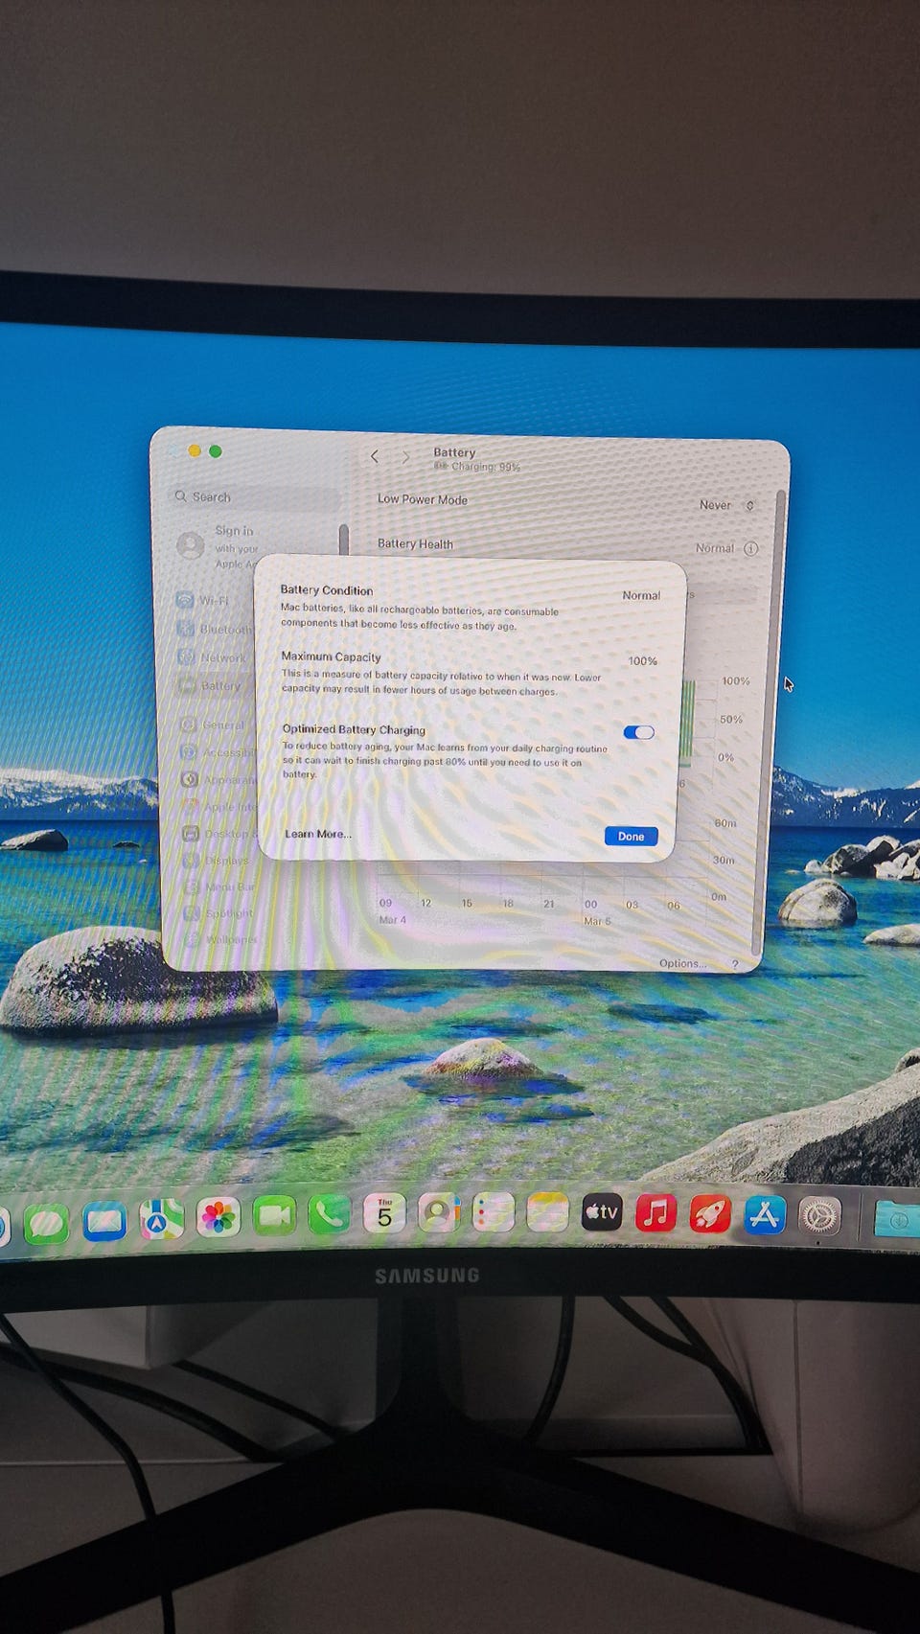
Task: Go back with the left chevron
Action: click(x=375, y=457)
